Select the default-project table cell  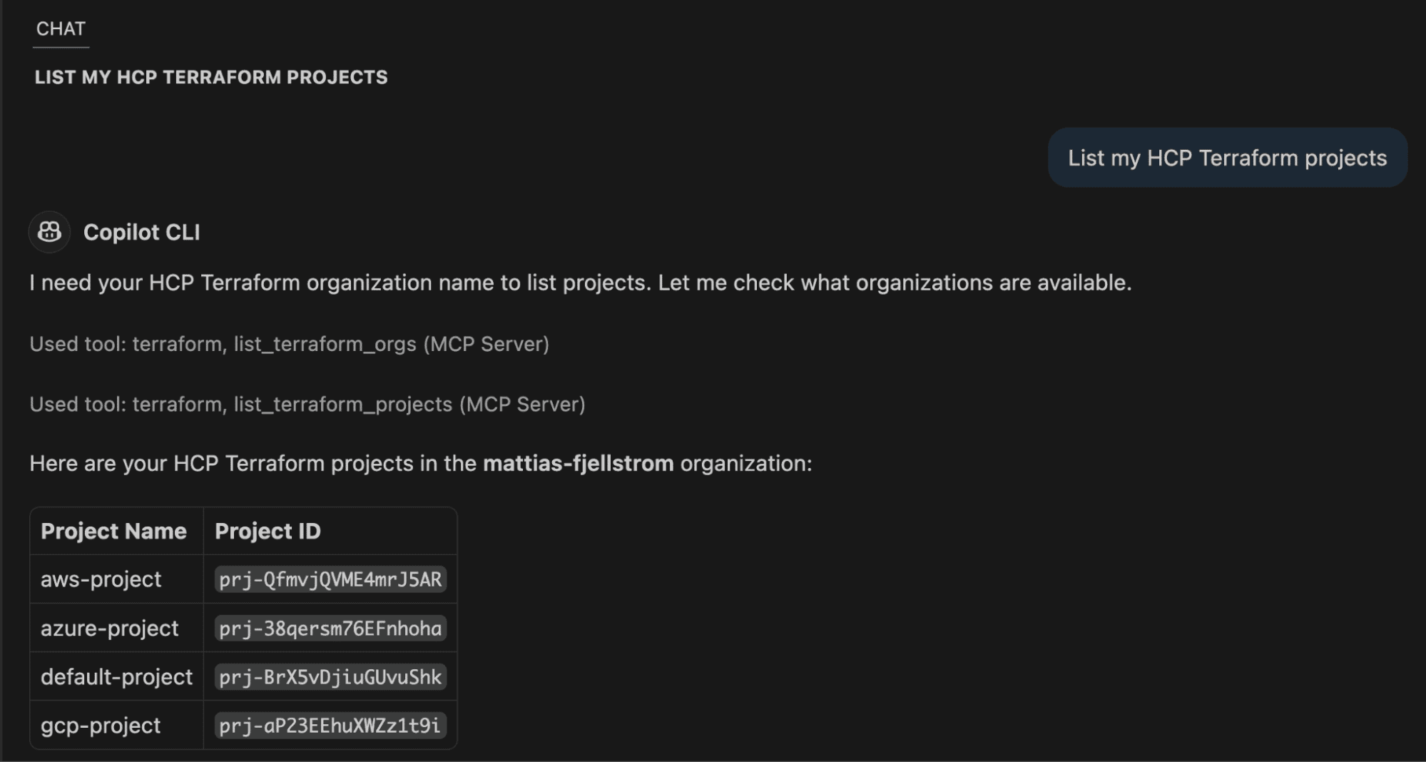tap(117, 676)
